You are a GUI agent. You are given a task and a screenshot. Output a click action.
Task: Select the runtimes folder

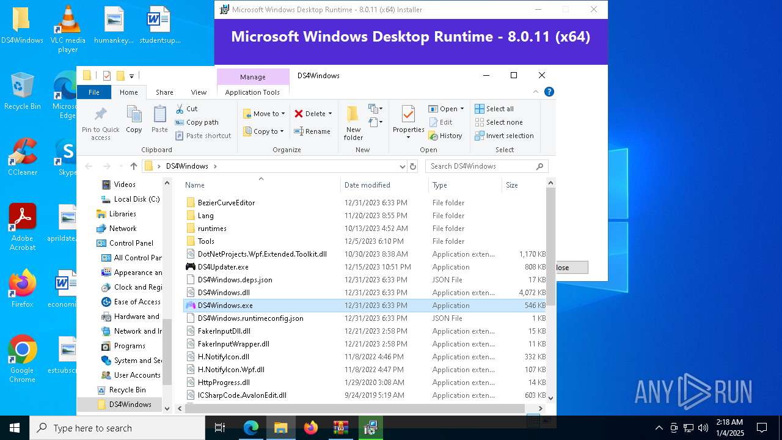(364, 228)
